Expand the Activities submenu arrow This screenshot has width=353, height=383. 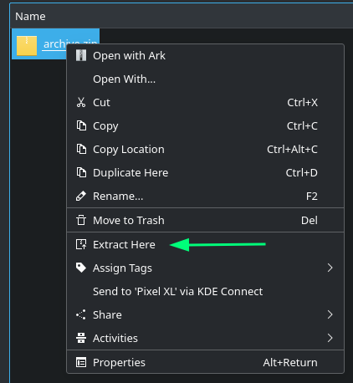(x=330, y=338)
